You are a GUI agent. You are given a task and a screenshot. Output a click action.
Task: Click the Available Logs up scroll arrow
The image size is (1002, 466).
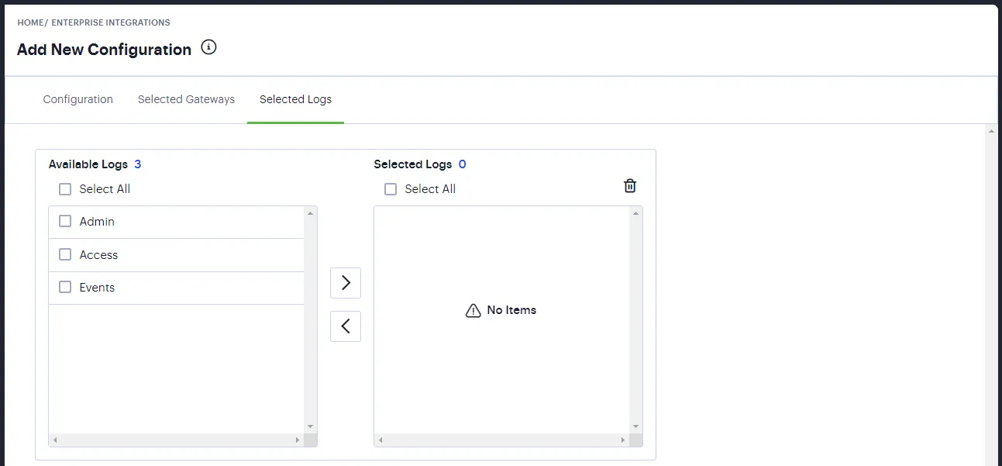click(x=310, y=212)
